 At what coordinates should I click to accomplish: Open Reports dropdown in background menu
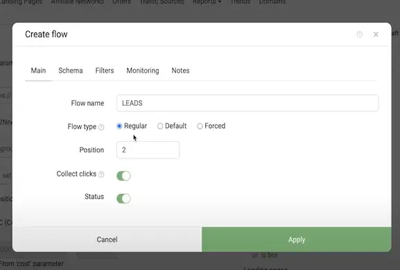click(207, 2)
